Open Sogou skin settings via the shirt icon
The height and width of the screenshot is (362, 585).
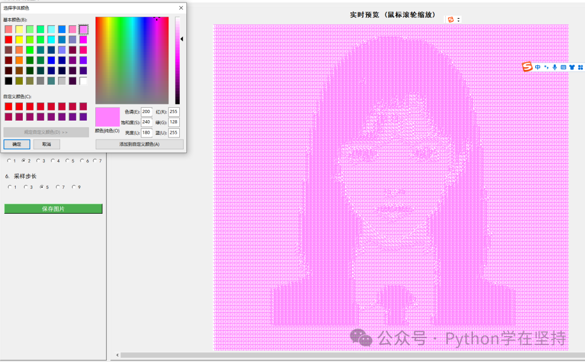[x=572, y=67]
